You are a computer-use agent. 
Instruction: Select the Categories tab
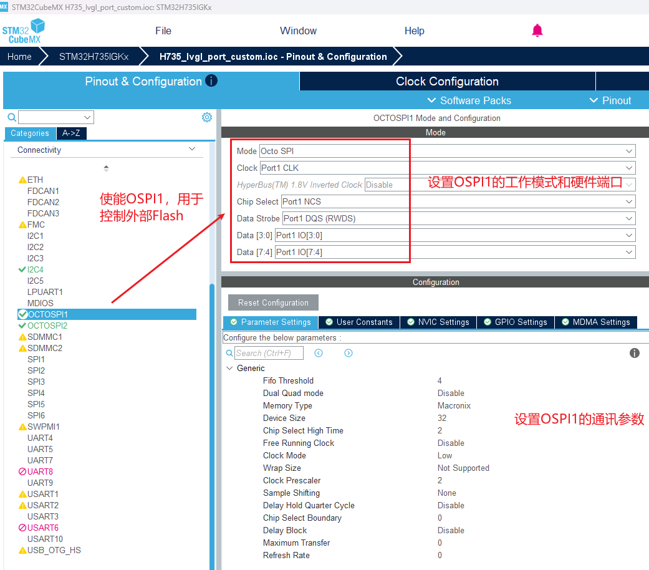click(30, 133)
